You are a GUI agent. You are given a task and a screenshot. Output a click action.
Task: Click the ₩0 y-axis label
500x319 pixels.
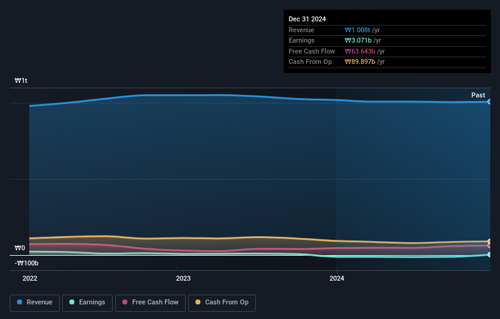point(19,248)
